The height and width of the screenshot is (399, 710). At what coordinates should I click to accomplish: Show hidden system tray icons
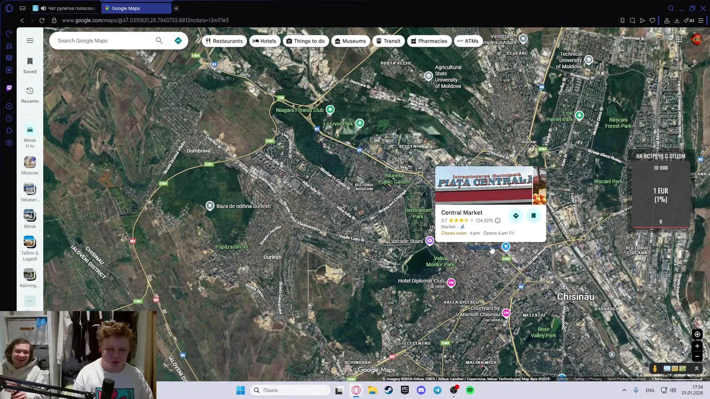623,390
